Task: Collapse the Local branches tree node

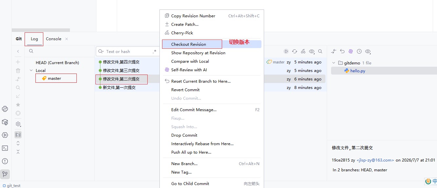Action: pos(31,70)
